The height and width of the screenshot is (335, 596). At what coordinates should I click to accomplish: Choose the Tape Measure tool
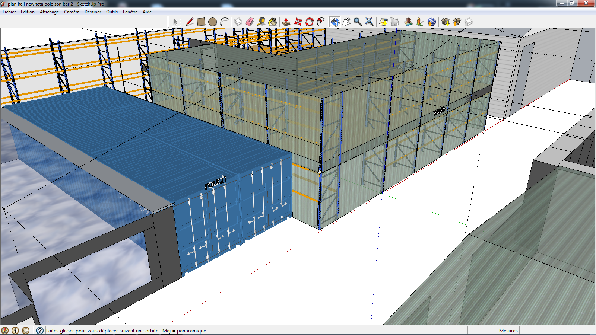(x=261, y=22)
